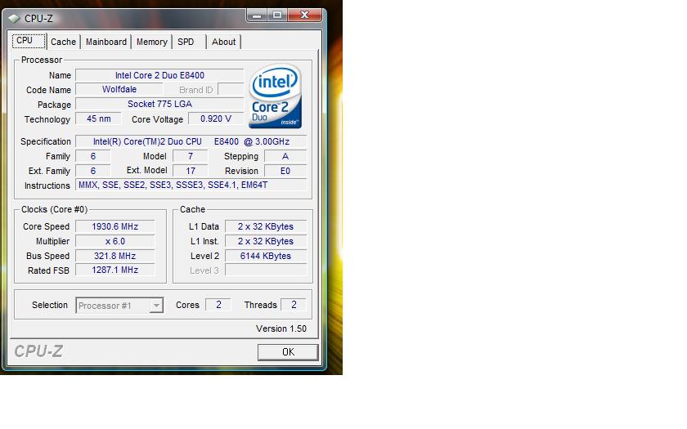Minimize the CPU-Z window
Screen dimensions: 687x429
pyautogui.click(x=257, y=16)
